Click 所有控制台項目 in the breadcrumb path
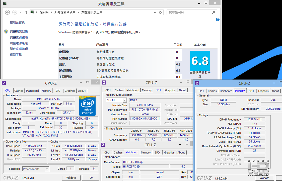Screen dimensions: 282x181 point(65,12)
